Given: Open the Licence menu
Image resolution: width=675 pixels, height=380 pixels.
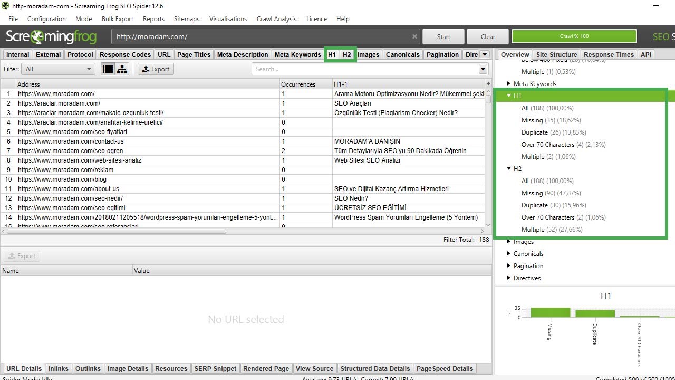Looking at the screenshot, I should [x=316, y=19].
